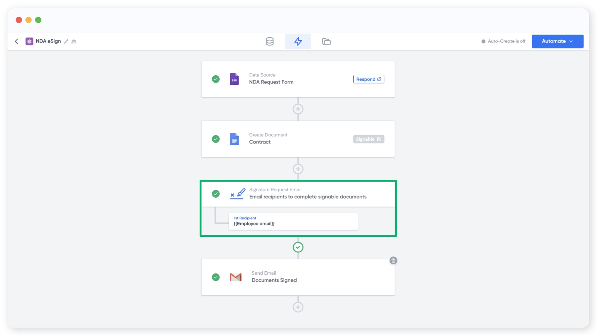The width and height of the screenshot is (597, 335).
Task: Expand the Automate dropdown button
Action: click(x=557, y=41)
